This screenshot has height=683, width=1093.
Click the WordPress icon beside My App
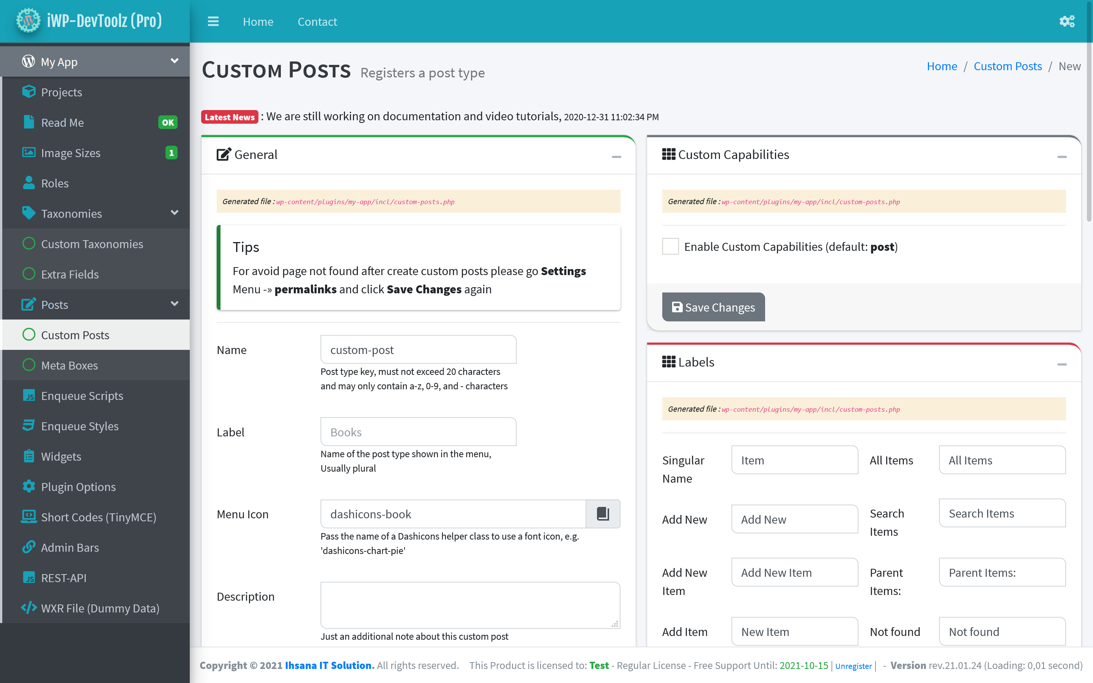28,61
